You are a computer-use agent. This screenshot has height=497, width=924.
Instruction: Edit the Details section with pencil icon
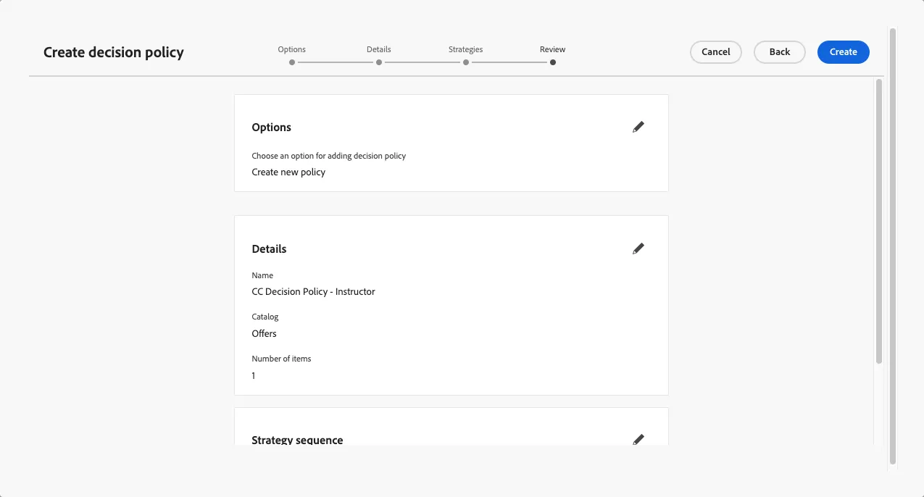tap(638, 248)
